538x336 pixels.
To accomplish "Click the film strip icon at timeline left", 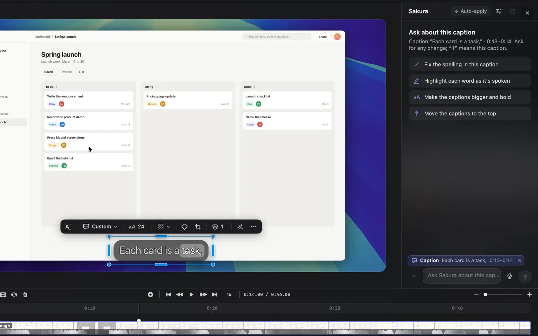I will 3,295.
